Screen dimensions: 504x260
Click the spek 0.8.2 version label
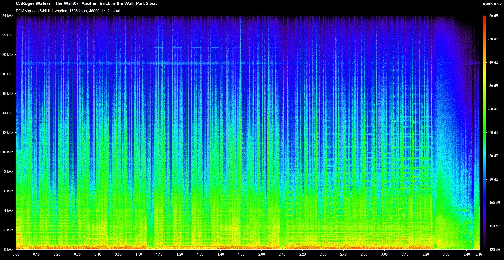(492, 4)
